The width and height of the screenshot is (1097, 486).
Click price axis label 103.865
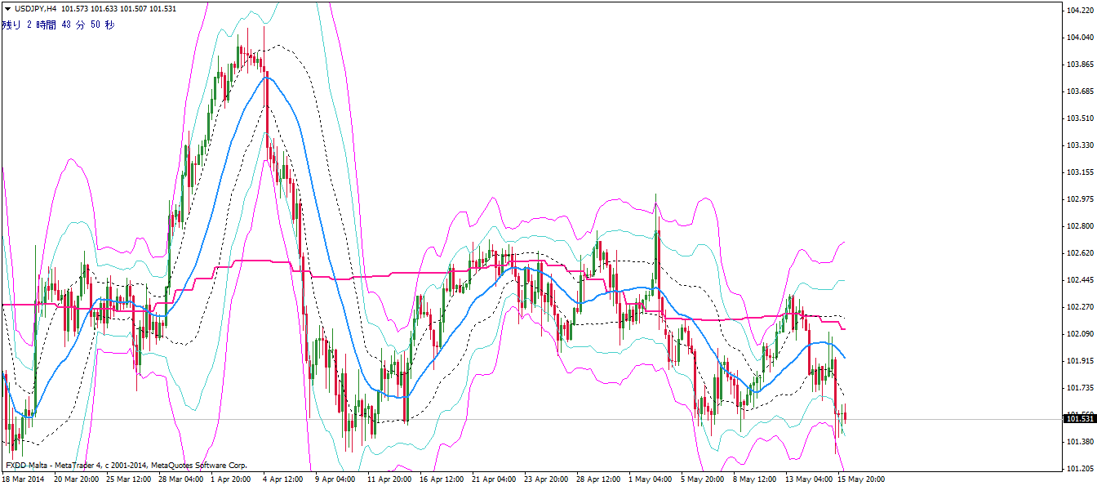pyautogui.click(x=1079, y=65)
